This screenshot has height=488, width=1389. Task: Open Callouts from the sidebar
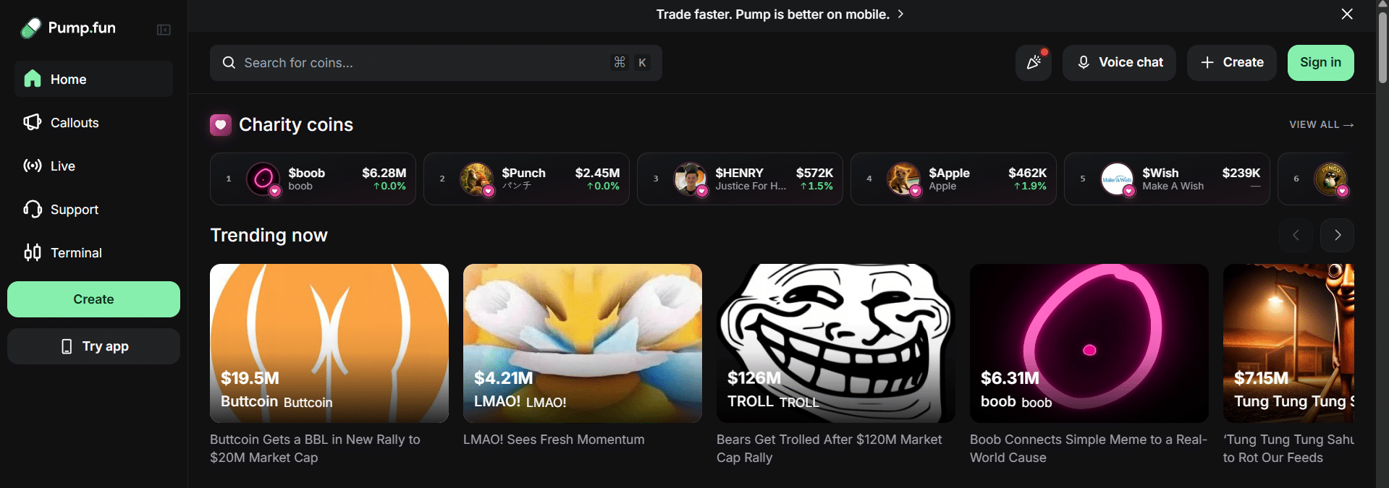[x=93, y=122]
